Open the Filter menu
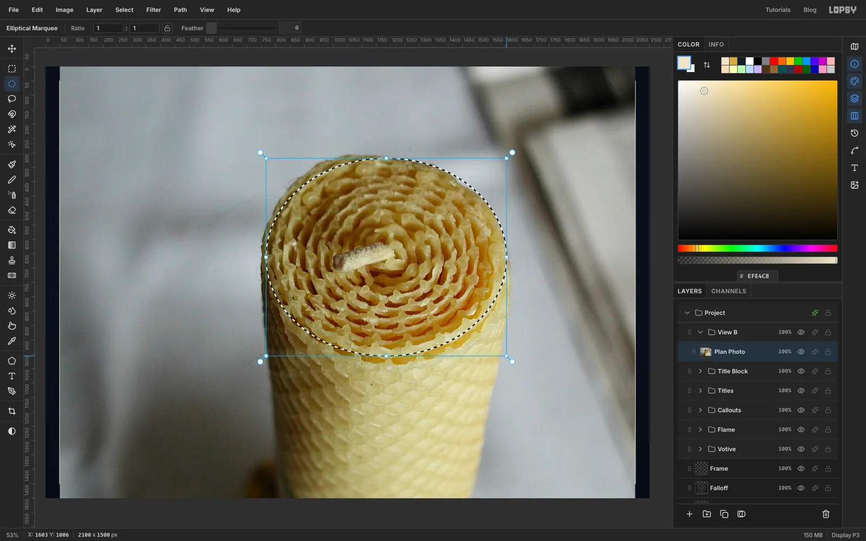The width and height of the screenshot is (866, 541). [x=154, y=10]
